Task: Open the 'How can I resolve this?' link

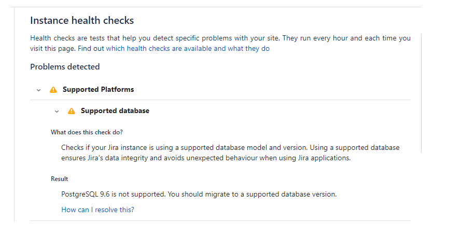Action: [97, 210]
